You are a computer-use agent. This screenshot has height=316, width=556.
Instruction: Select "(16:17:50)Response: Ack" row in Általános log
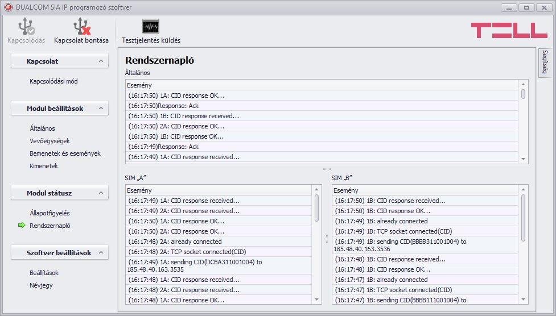(x=322, y=106)
